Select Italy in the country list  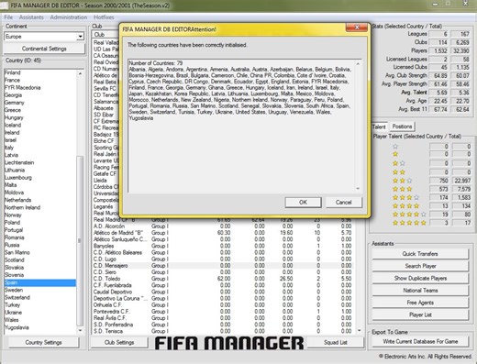tap(39, 148)
